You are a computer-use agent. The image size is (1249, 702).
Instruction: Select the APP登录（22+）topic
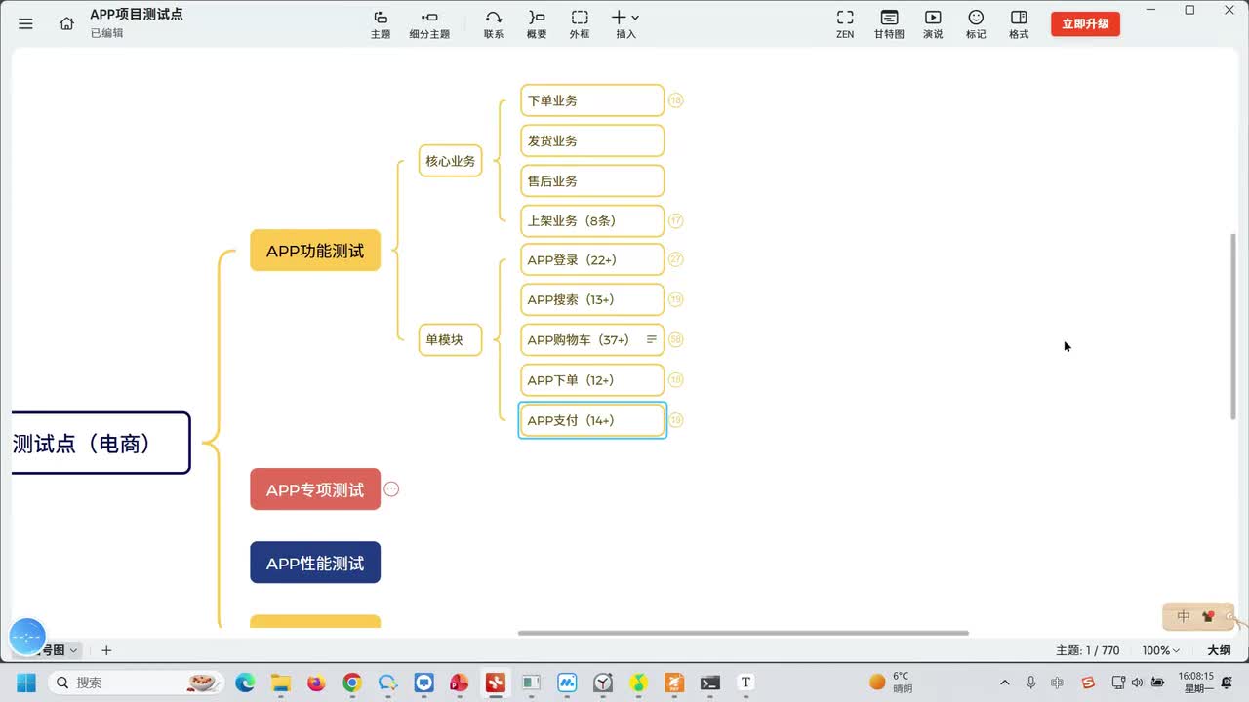coord(592,259)
